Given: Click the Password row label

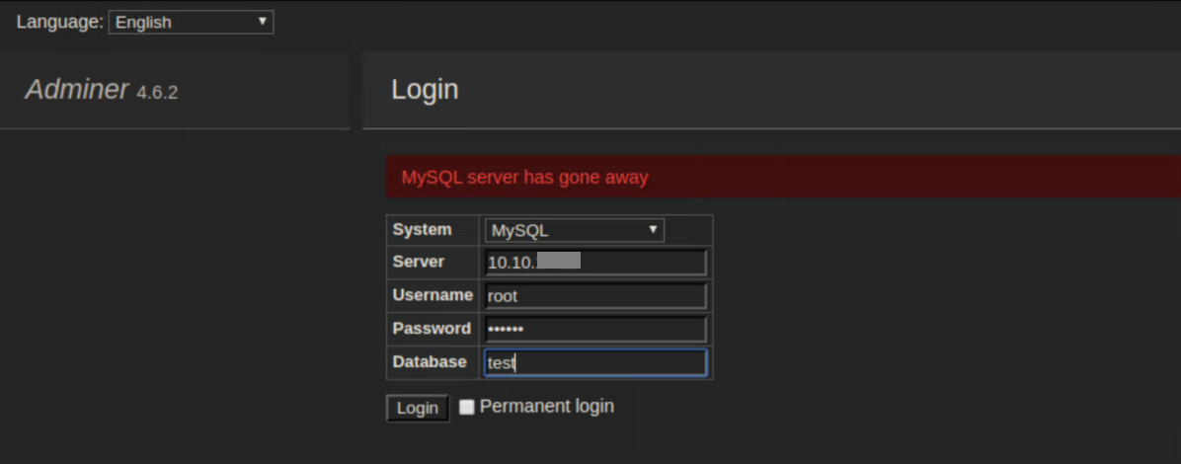Looking at the screenshot, I should 432,328.
